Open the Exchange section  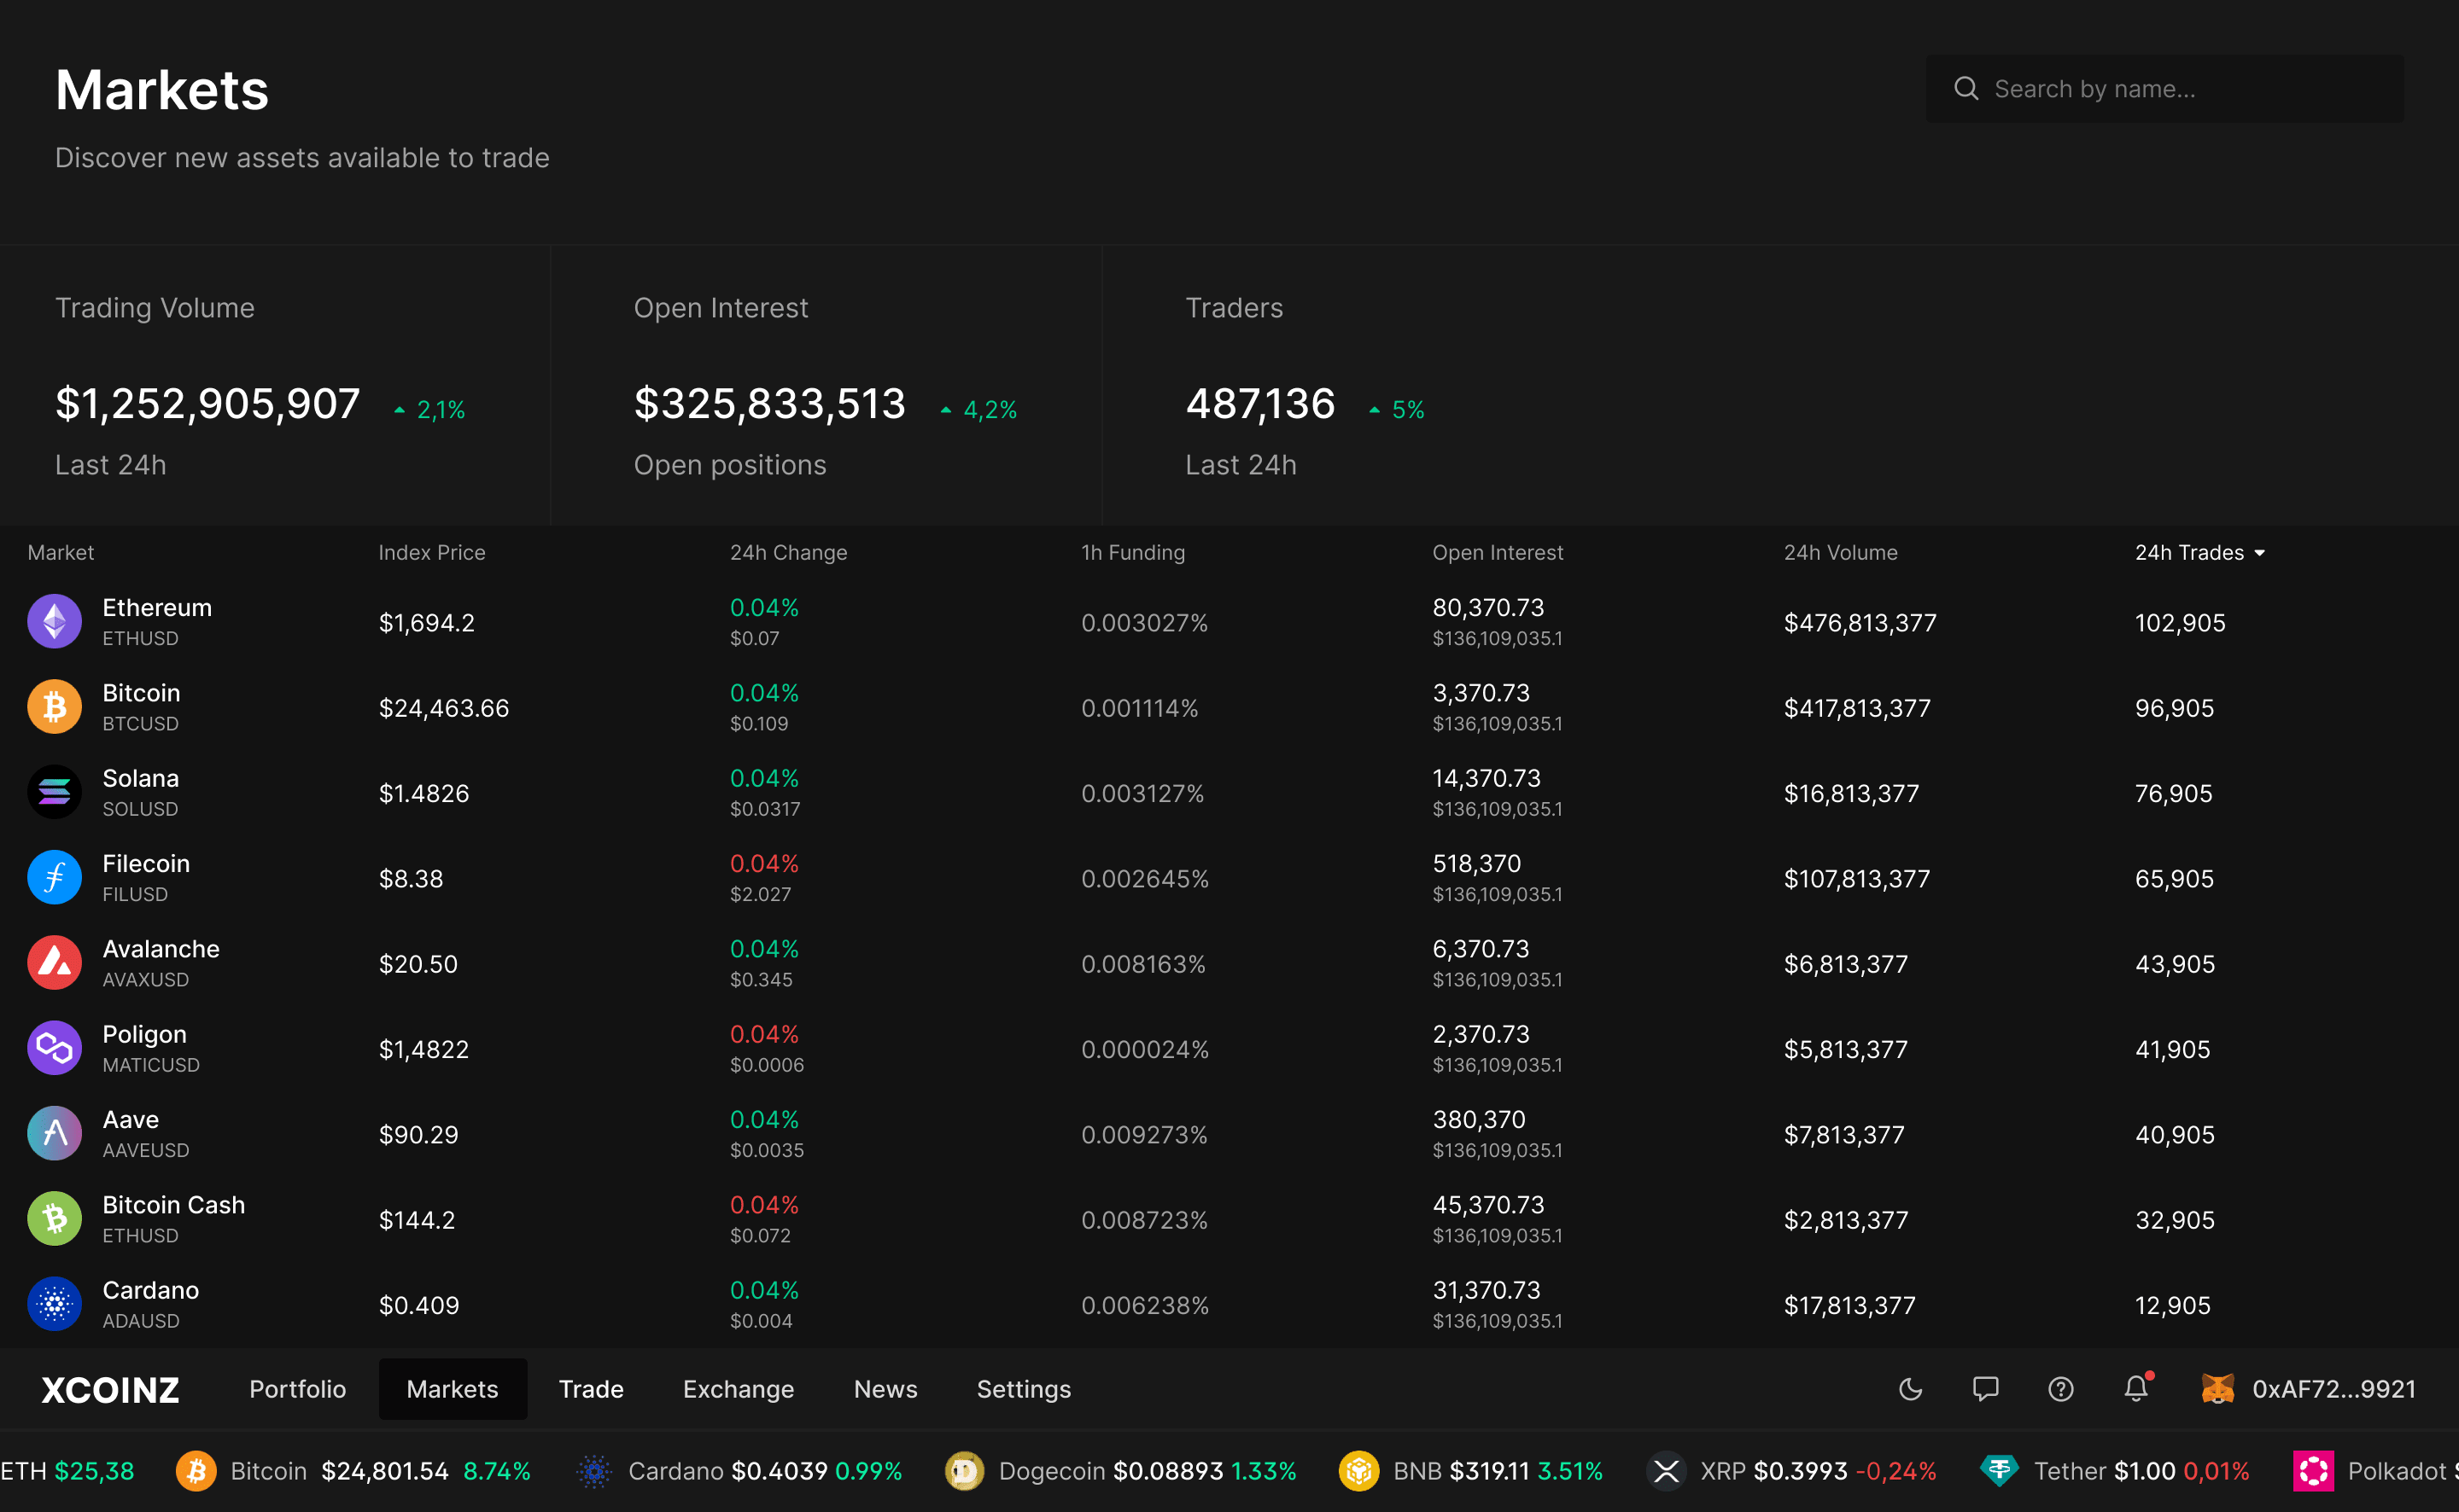point(738,1389)
